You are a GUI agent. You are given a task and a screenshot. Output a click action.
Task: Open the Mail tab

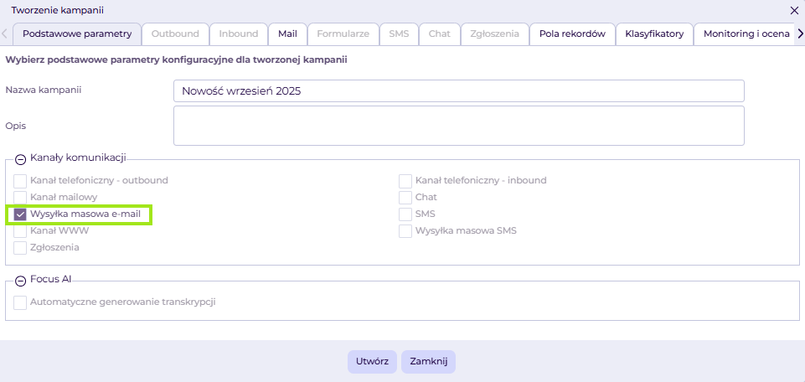[x=288, y=34]
